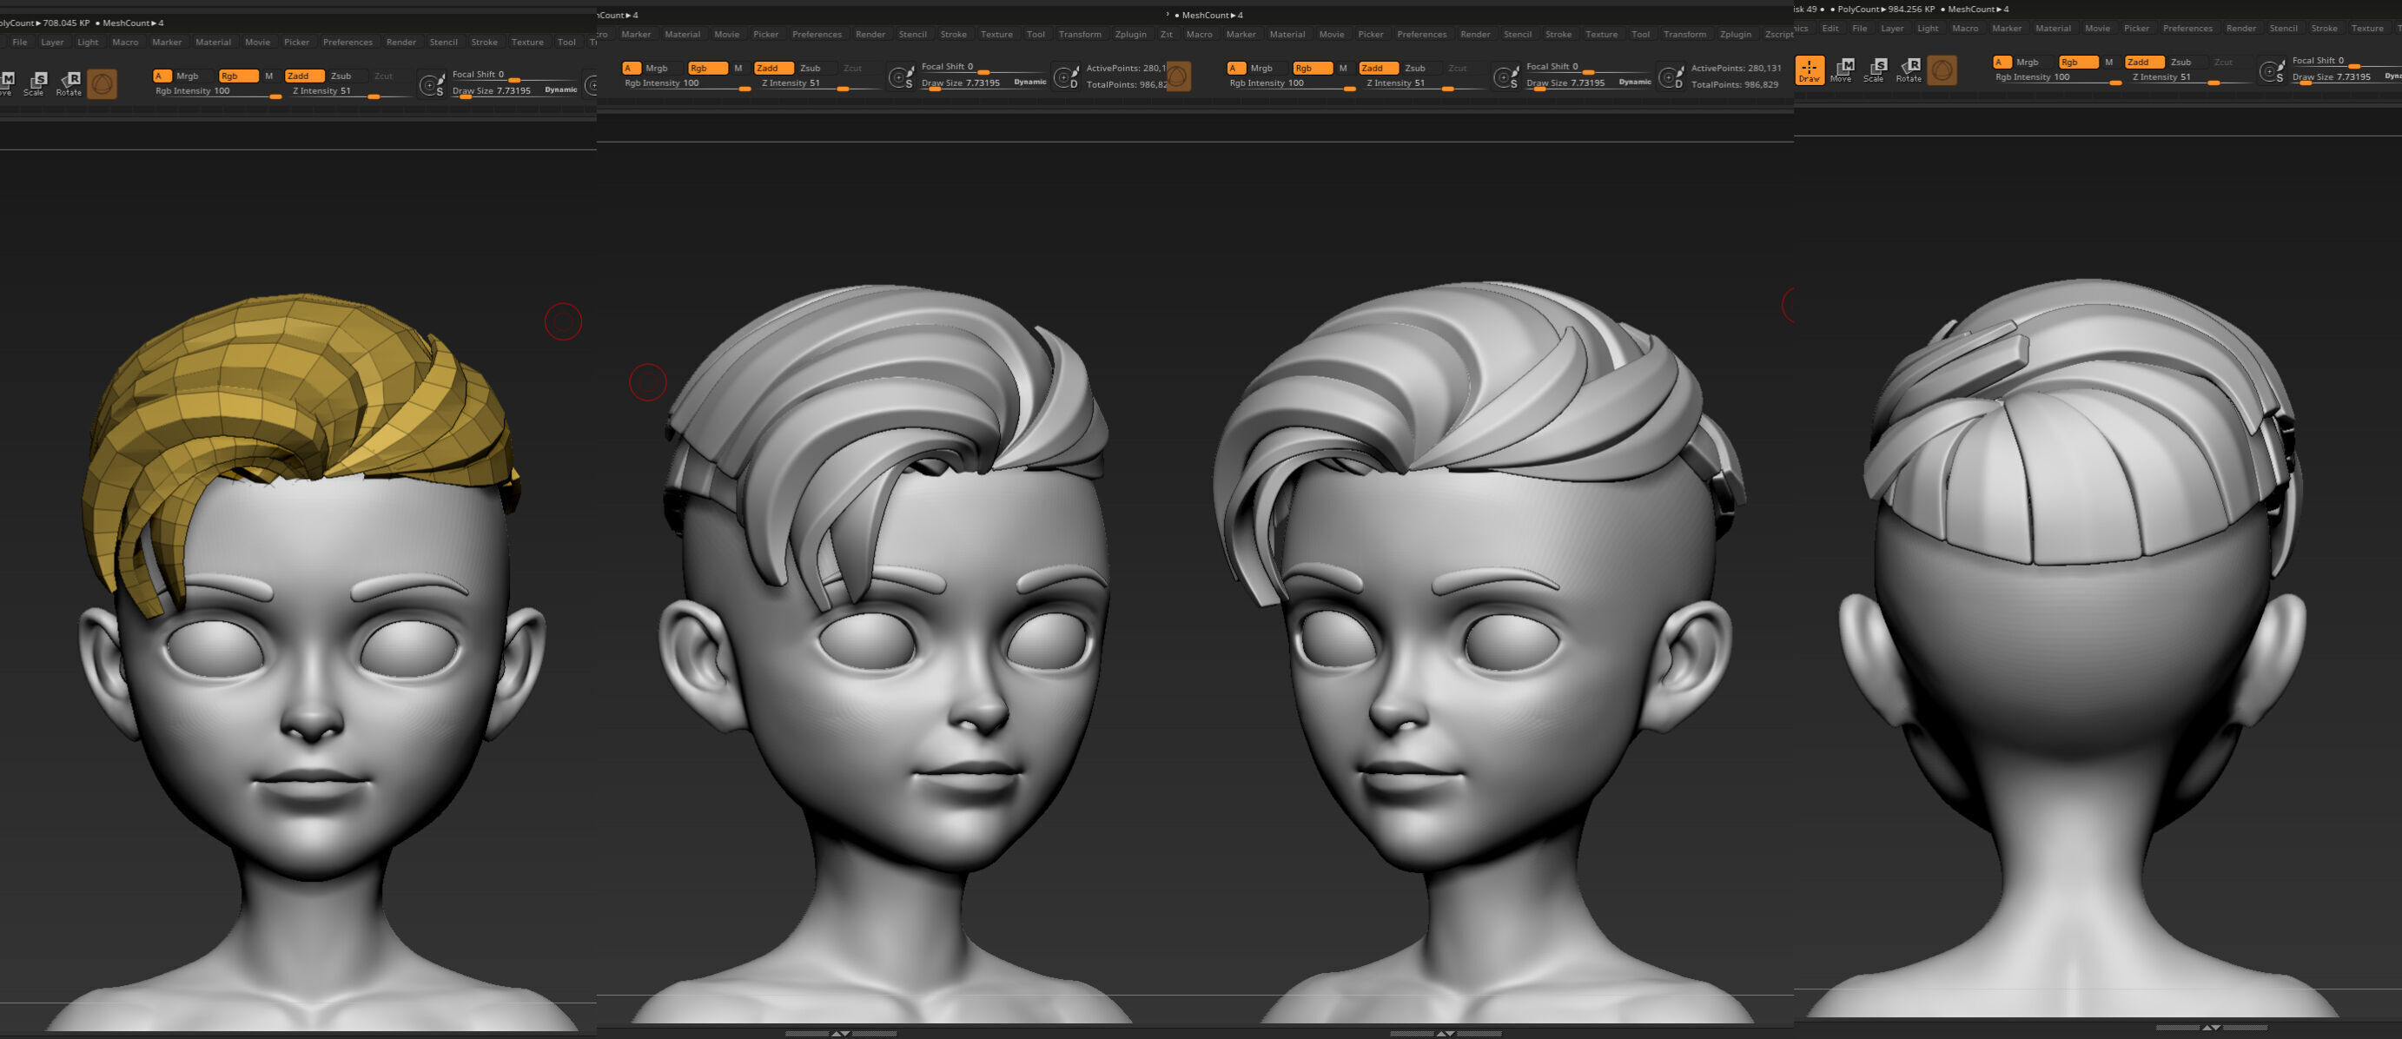Open the Stroke menu in yellow-hair view
The width and height of the screenshot is (2402, 1039).
click(484, 42)
